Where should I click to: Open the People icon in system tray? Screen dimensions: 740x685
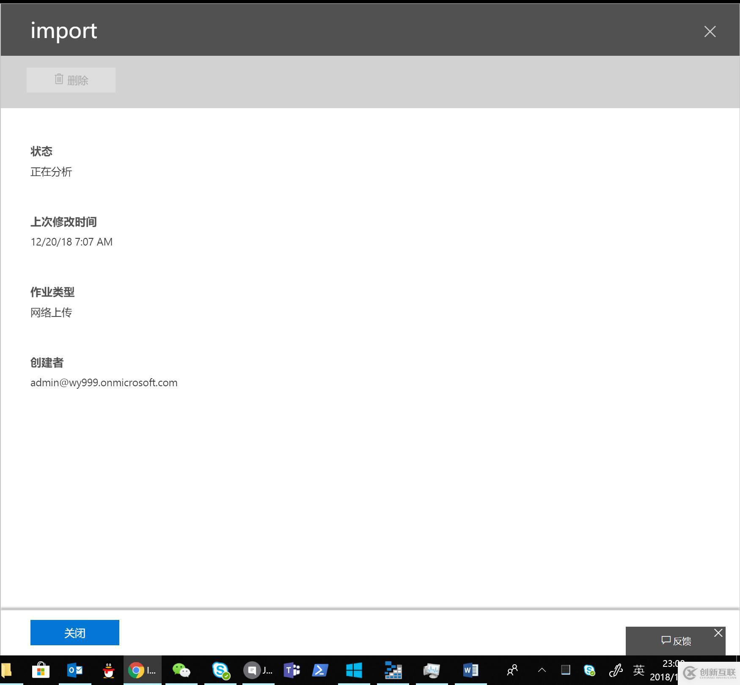tap(512, 670)
